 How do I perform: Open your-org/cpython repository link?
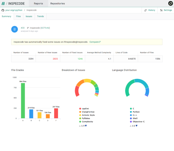pos(14,10)
